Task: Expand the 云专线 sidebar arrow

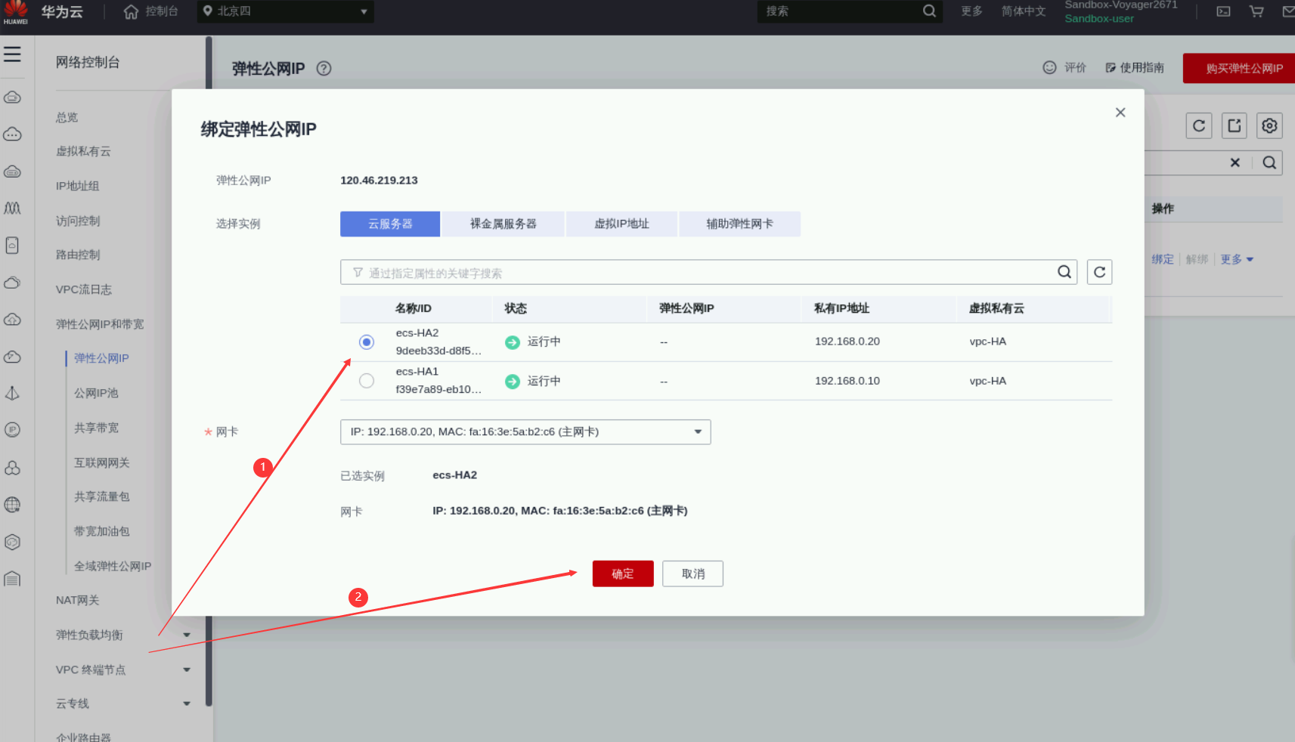Action: click(187, 703)
